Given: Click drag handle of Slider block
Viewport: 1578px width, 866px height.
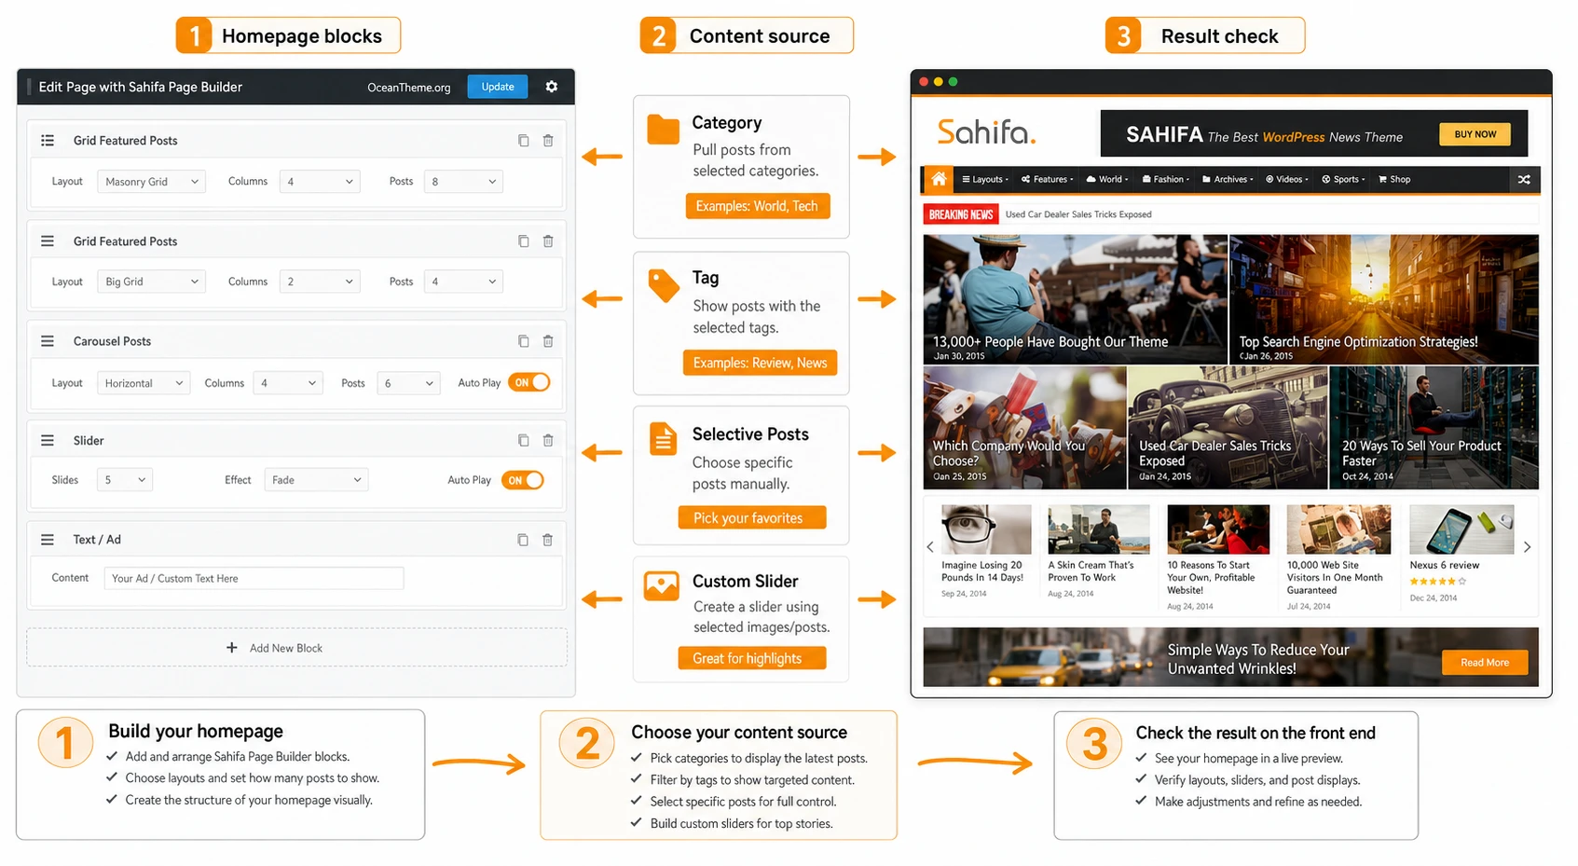Looking at the screenshot, I should click(x=48, y=440).
